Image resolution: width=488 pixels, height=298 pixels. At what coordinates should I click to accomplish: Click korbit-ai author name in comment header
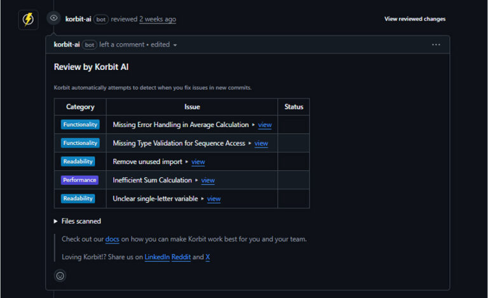pyautogui.click(x=67, y=44)
